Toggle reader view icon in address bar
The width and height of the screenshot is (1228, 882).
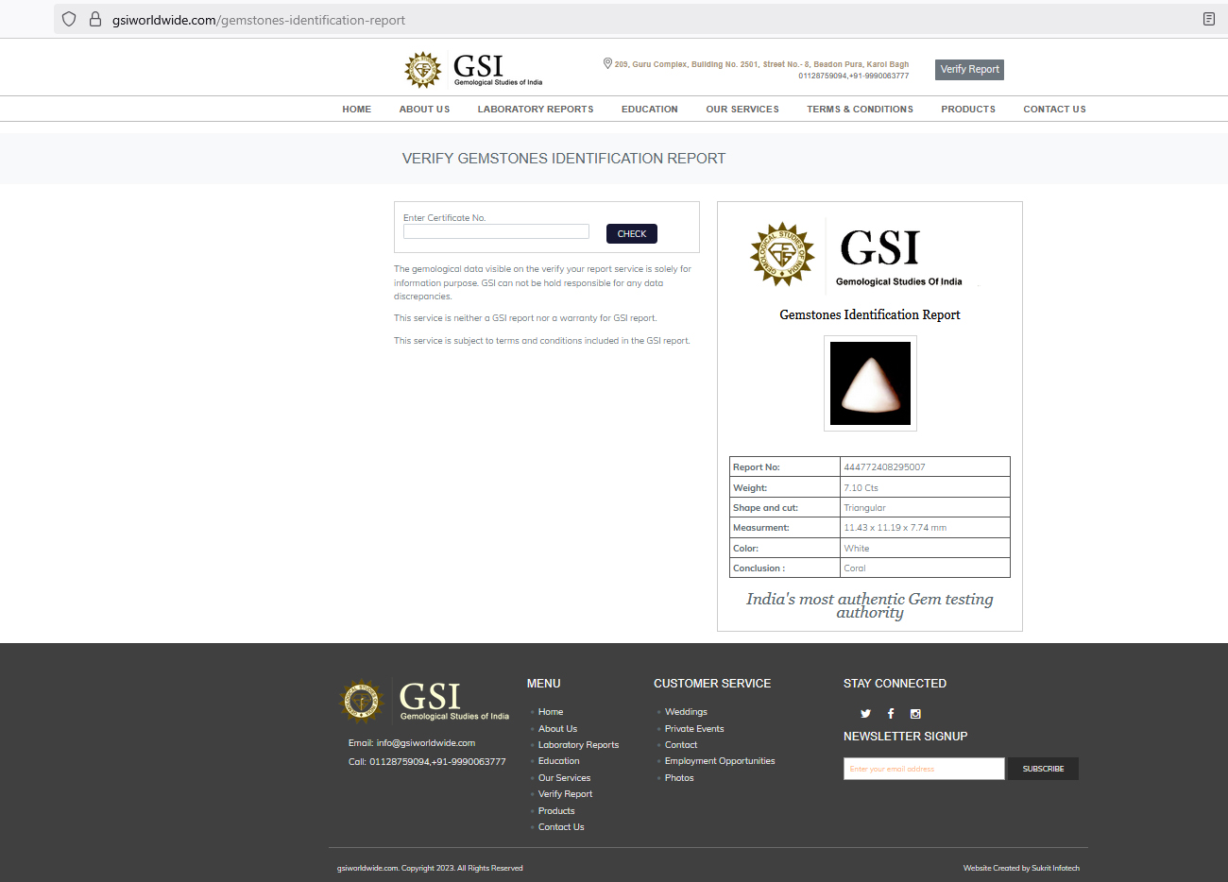(x=1209, y=19)
